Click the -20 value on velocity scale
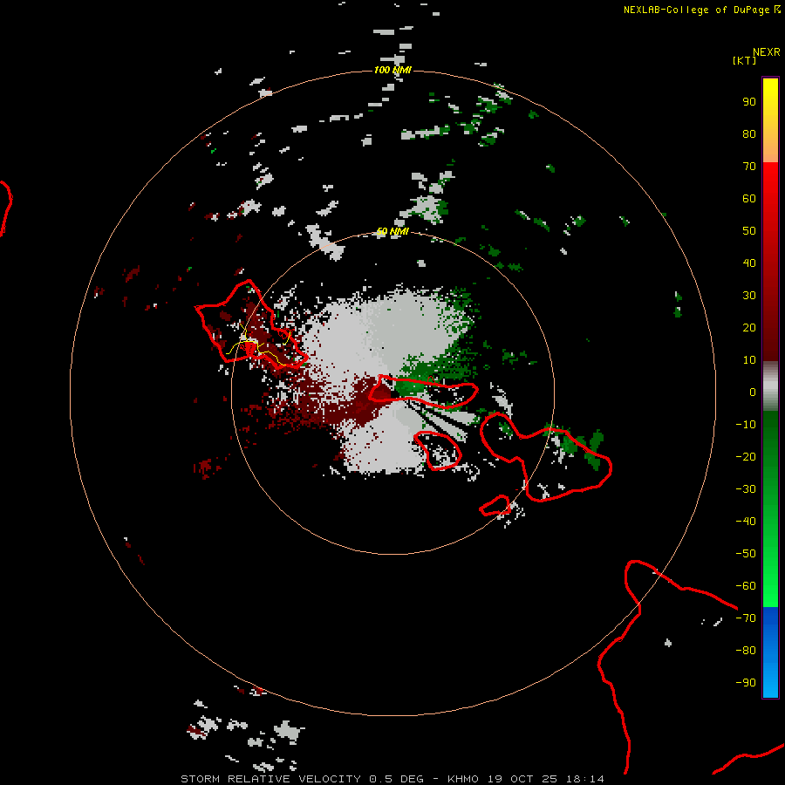Viewport: 785px width, 785px height. (x=746, y=456)
